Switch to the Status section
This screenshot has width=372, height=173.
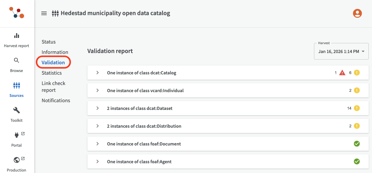[48, 42]
